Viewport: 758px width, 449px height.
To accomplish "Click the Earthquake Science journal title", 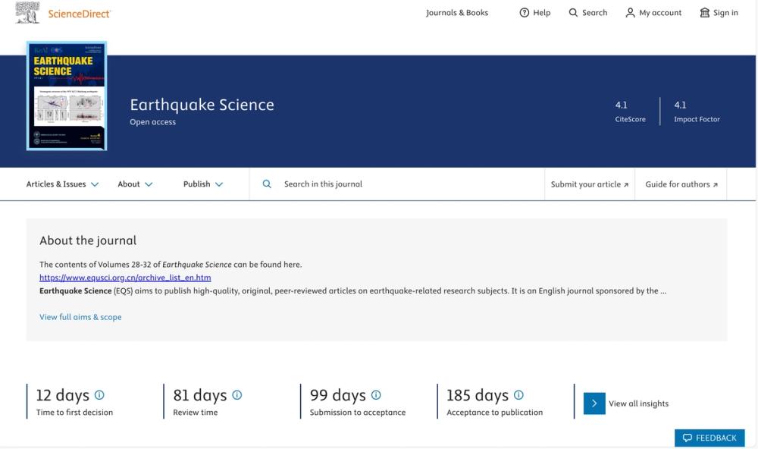I will tap(202, 105).
